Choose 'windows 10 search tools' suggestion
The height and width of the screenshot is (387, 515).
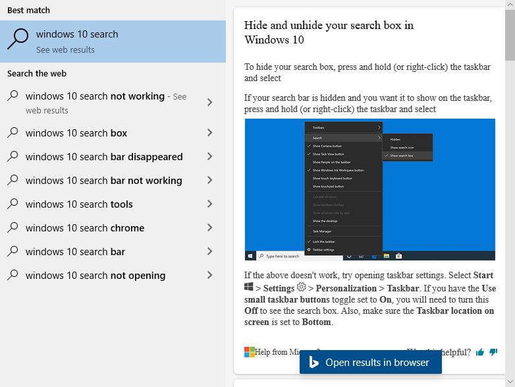pos(79,204)
